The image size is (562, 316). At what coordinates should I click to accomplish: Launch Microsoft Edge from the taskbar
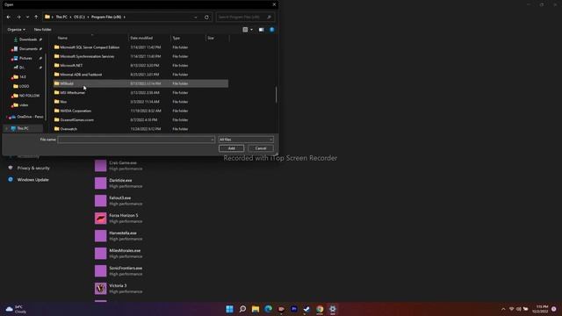(269, 309)
